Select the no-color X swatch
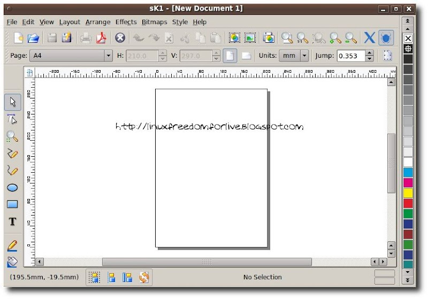This screenshot has width=428, height=299. tap(408, 39)
